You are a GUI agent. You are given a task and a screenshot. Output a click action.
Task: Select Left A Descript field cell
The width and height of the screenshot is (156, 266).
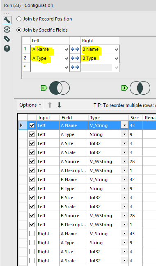coord(74,171)
